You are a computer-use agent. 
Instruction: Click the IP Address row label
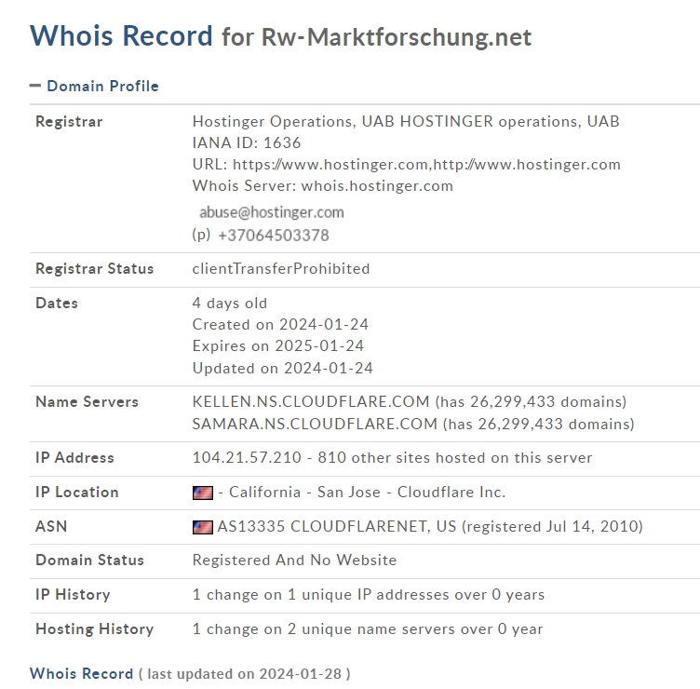74,458
